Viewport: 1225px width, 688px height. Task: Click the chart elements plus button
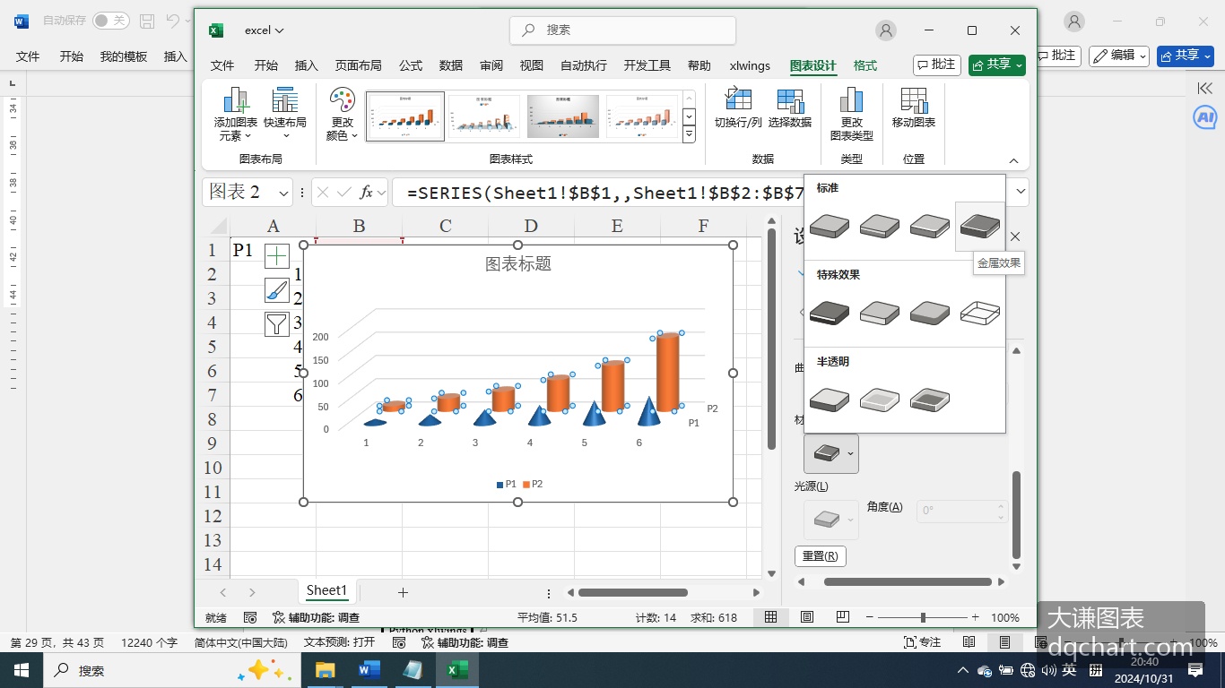277,256
